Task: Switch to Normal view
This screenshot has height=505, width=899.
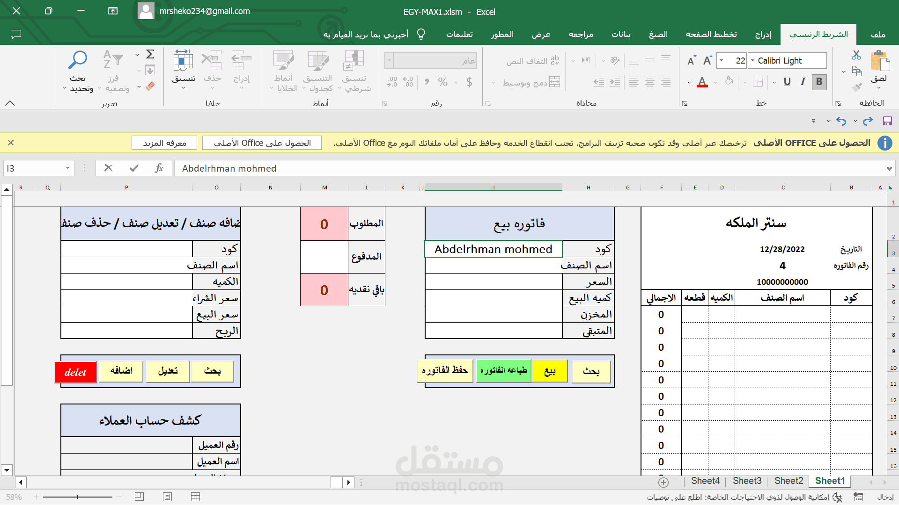Action: (x=195, y=497)
